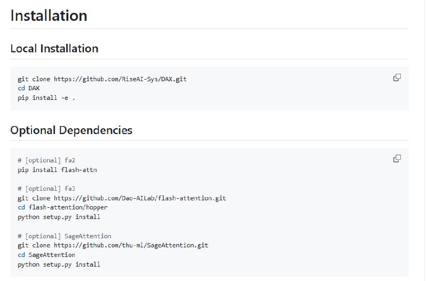Viewport: 427px width, 281px height.
Task: Copy the Local Installation code block
Action: click(x=397, y=77)
